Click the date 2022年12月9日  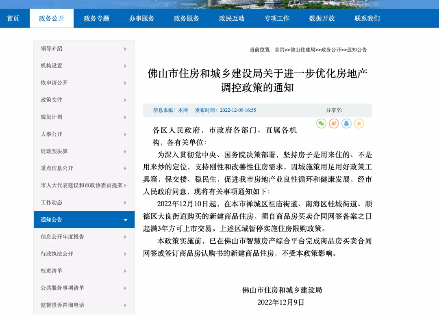point(280,302)
